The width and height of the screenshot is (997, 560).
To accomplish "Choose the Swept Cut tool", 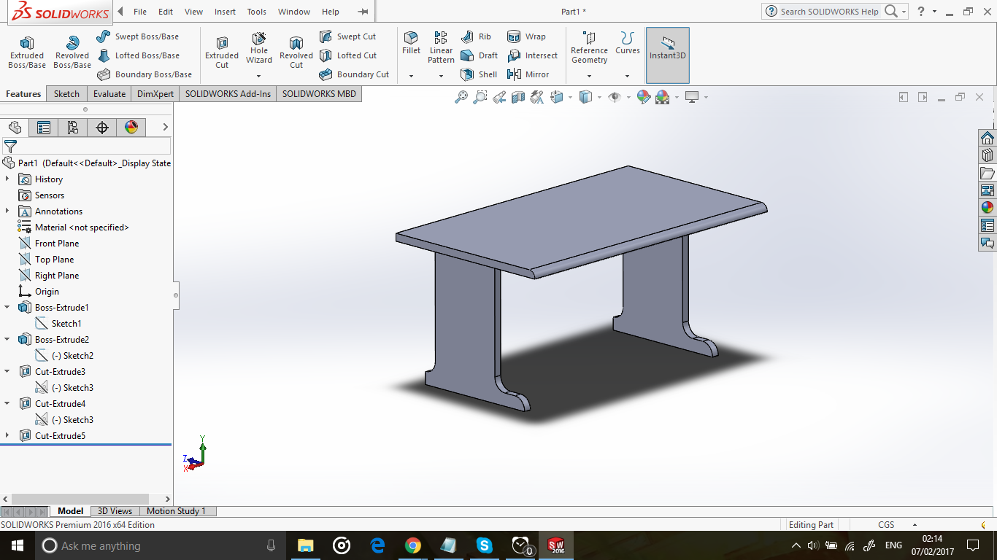I will 347,36.
